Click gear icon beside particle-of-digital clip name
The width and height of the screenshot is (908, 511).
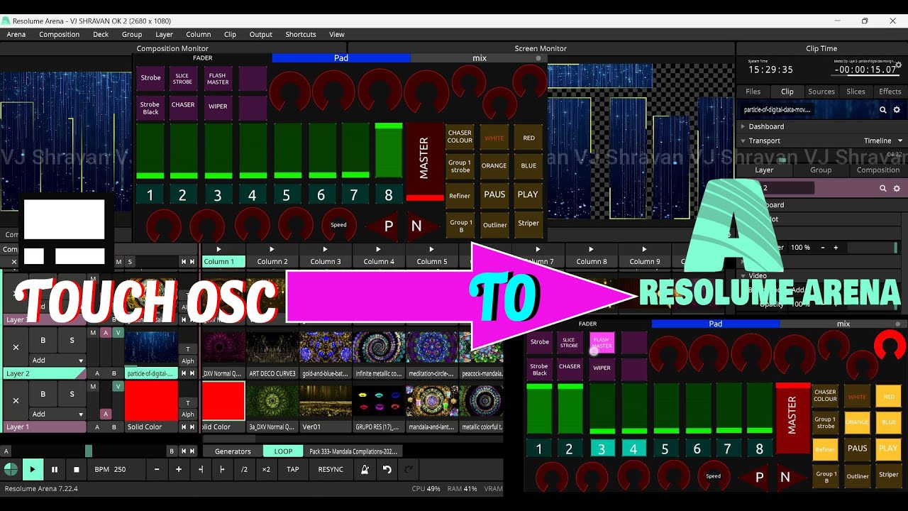(x=897, y=110)
